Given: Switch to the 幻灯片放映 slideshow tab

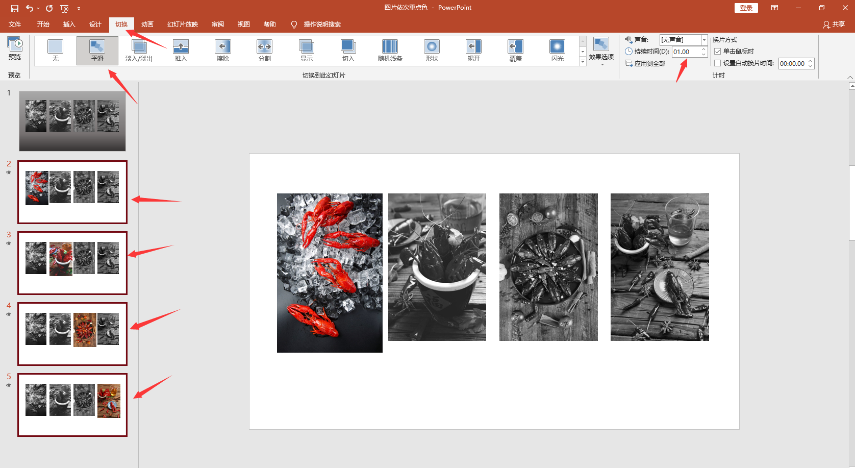Looking at the screenshot, I should 183,24.
